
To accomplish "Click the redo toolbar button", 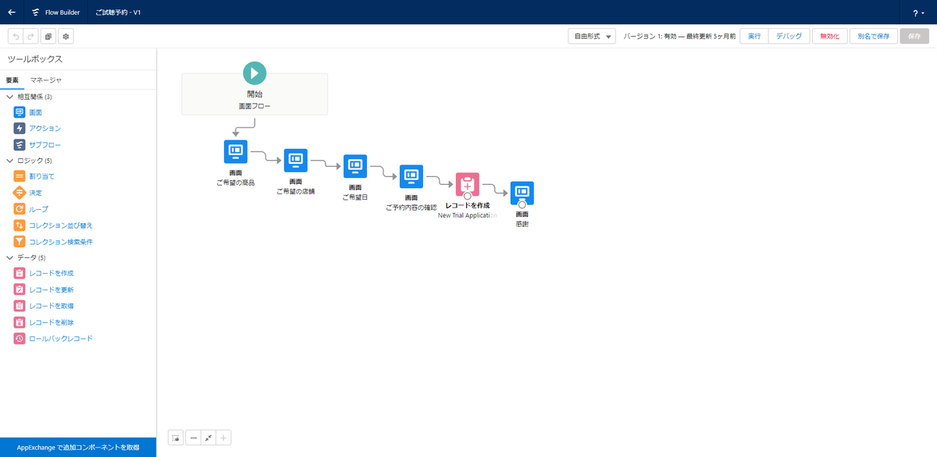I will (x=30, y=37).
